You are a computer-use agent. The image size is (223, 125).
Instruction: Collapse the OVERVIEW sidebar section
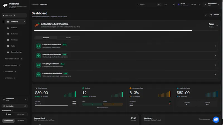click(x=14, y=15)
